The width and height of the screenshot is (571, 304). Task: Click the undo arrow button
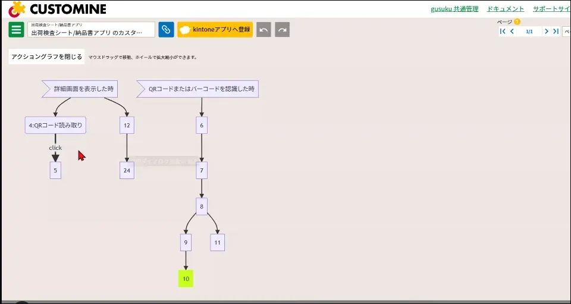263,30
